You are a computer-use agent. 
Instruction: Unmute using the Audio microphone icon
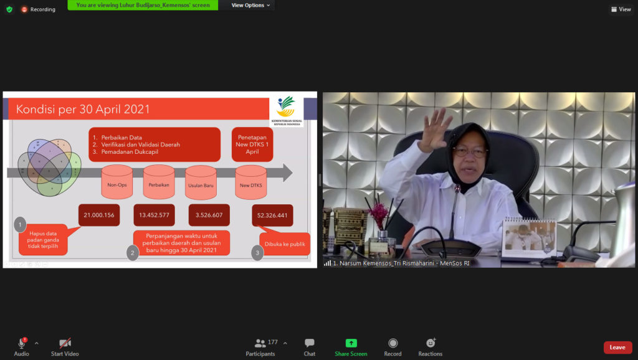(22, 343)
